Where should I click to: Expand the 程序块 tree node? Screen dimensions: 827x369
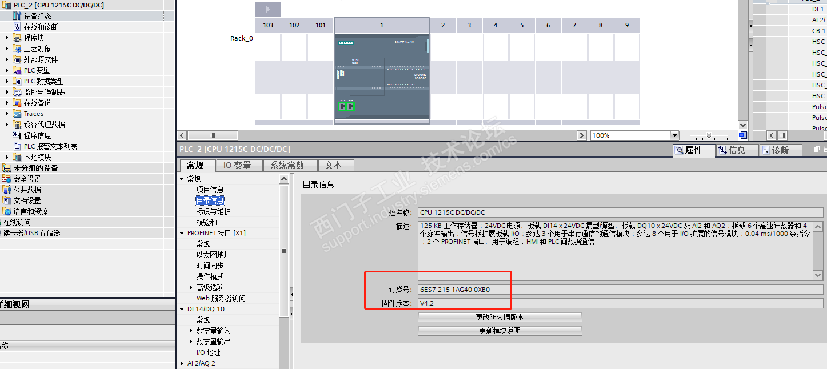(7, 38)
